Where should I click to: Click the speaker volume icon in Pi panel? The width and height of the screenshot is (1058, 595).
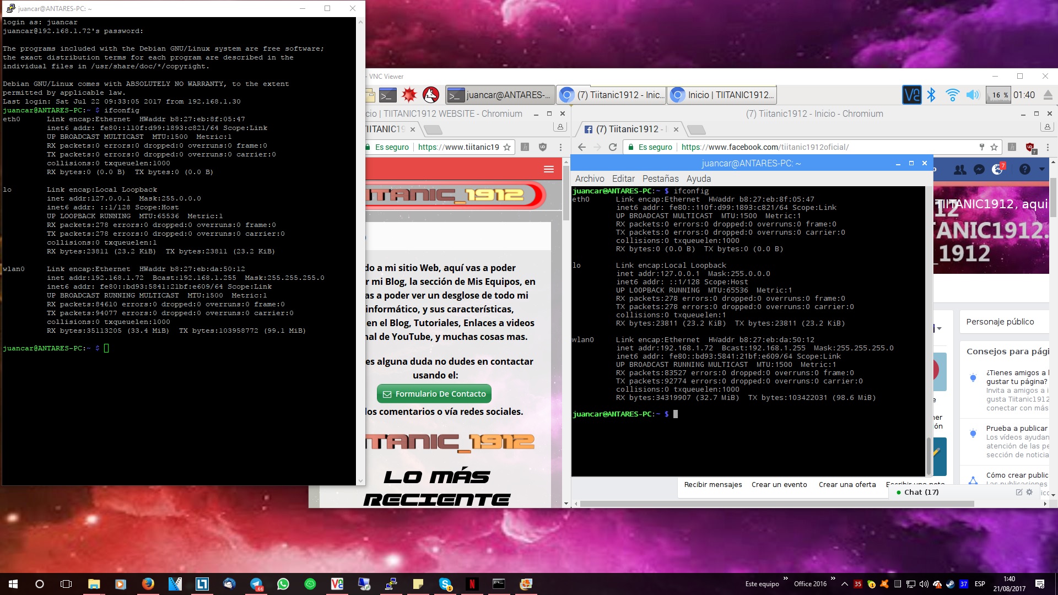(x=973, y=95)
